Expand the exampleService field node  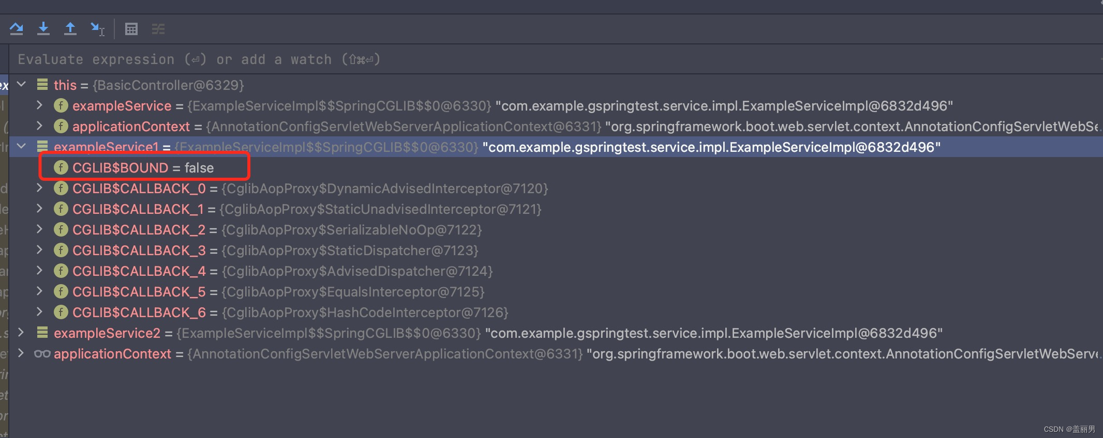(x=39, y=105)
